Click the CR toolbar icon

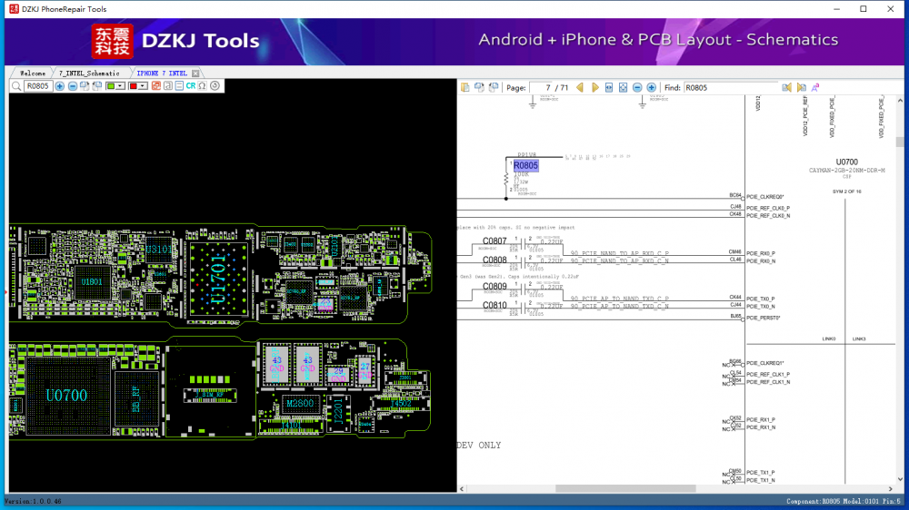coord(191,86)
